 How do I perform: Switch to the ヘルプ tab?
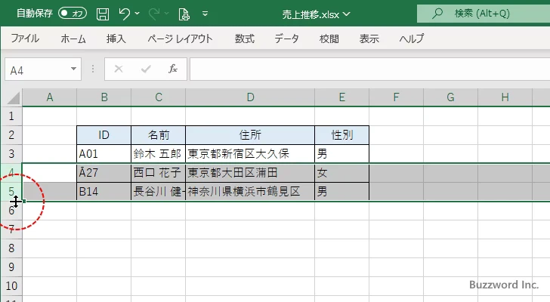click(412, 39)
